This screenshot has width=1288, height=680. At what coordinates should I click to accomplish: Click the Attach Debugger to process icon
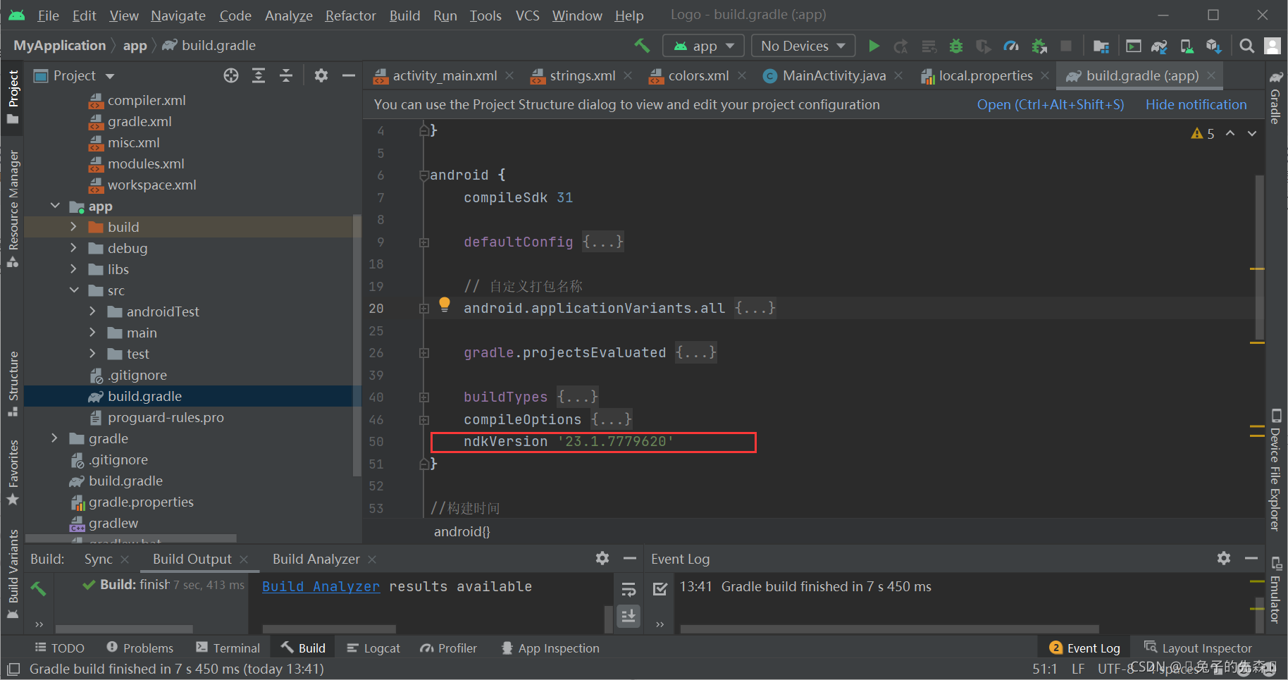1039,46
